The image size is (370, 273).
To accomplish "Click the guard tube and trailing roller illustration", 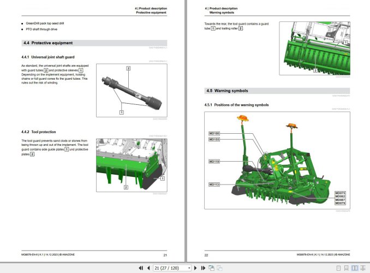I will tap(314, 49).
